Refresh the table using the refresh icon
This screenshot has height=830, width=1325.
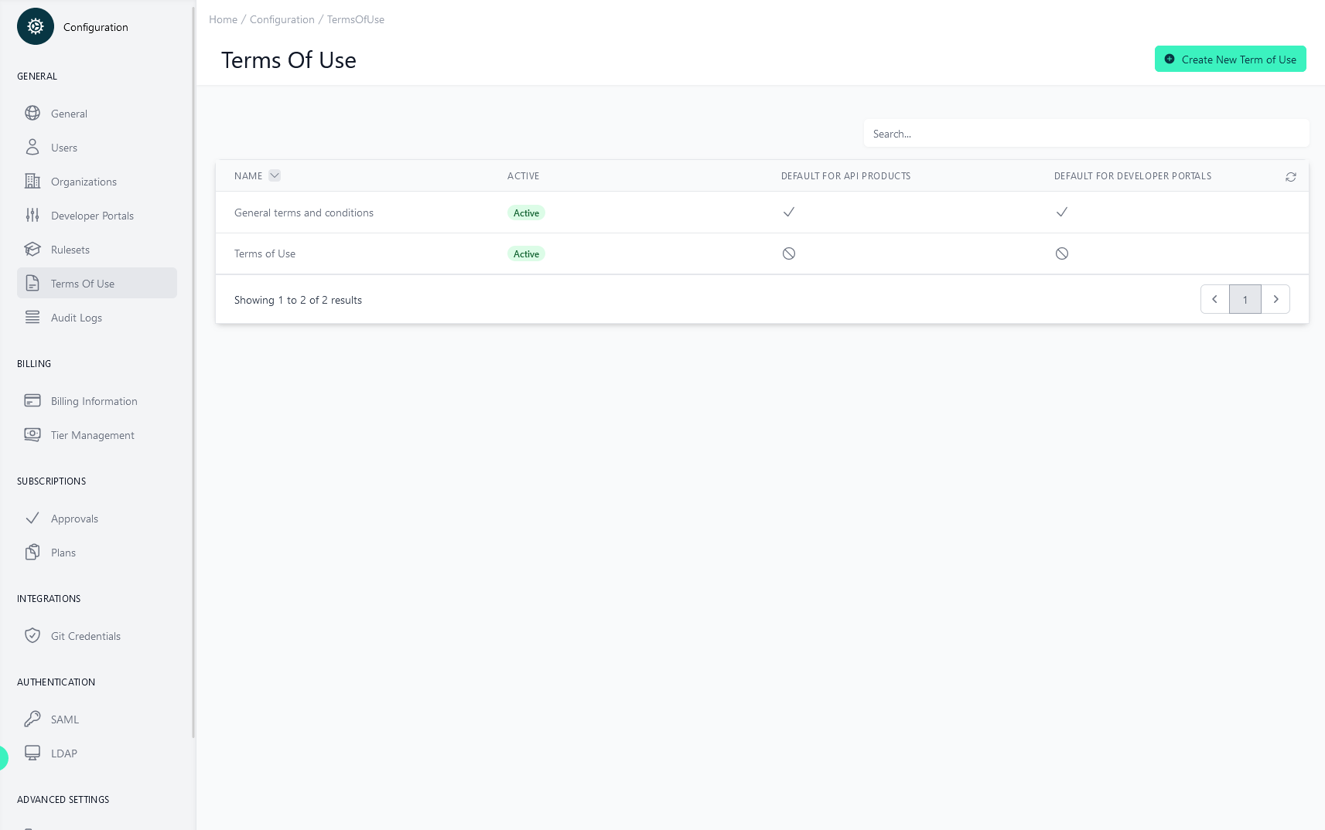tap(1290, 176)
